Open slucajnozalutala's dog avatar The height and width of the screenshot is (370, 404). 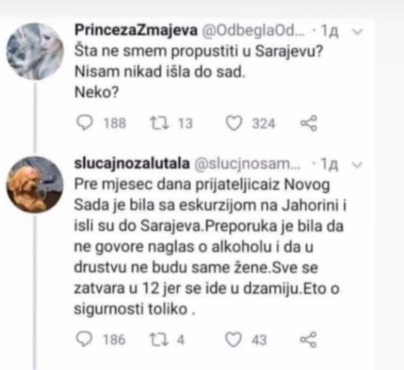[x=35, y=185]
